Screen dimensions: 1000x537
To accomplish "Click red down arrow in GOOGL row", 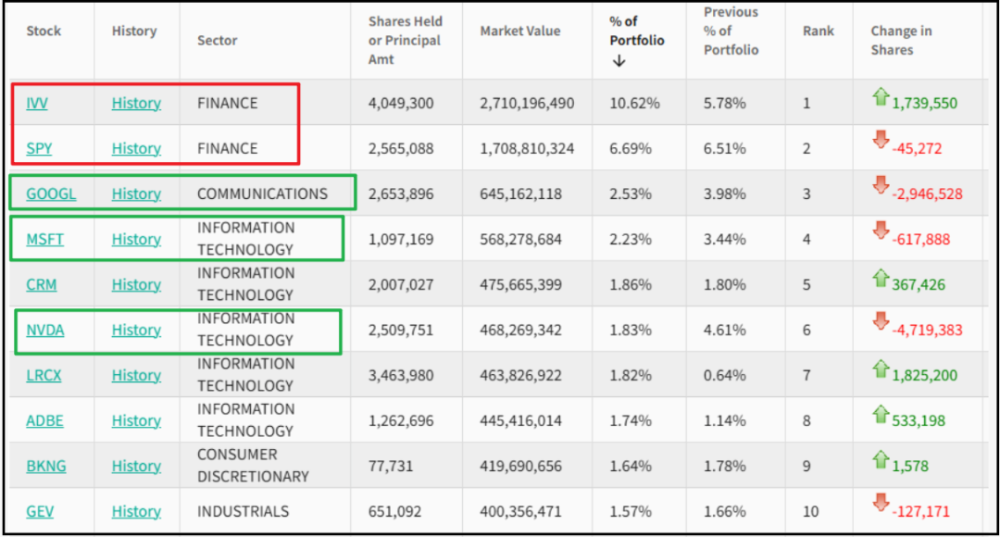I will coord(881,187).
